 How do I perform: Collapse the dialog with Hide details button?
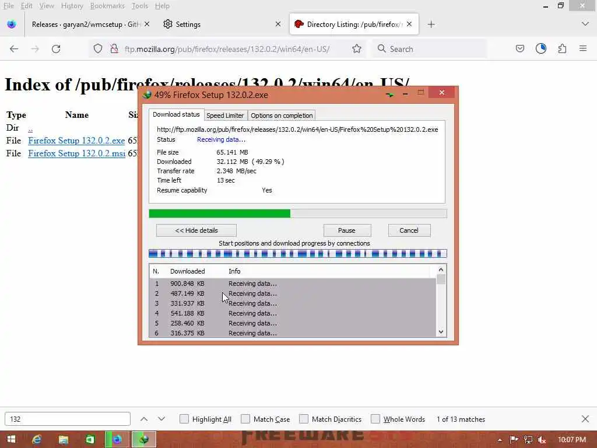coord(196,230)
